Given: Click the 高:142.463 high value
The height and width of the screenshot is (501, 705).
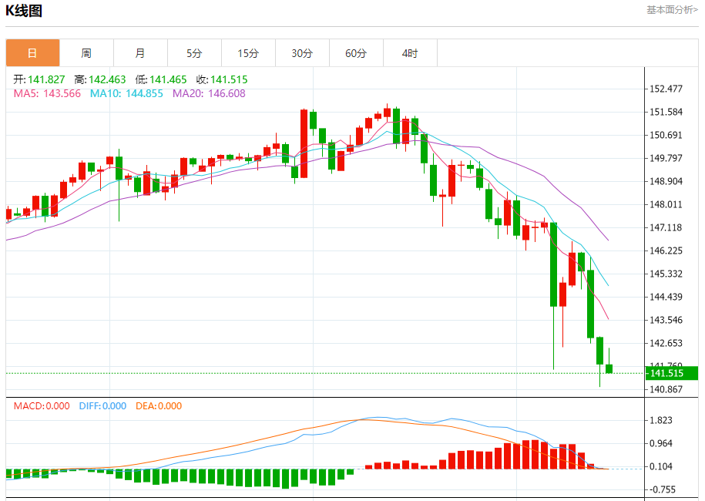Looking at the screenshot, I should coord(100,79).
